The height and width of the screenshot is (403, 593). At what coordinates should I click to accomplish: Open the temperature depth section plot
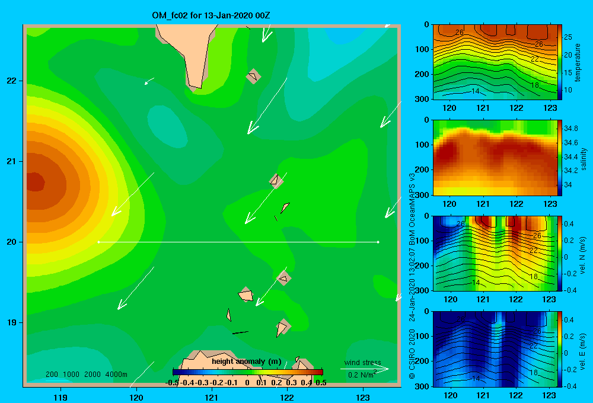point(495,62)
